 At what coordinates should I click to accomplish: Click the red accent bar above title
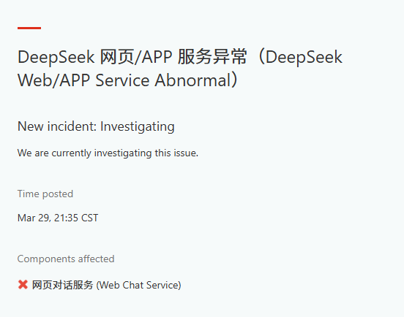click(29, 28)
